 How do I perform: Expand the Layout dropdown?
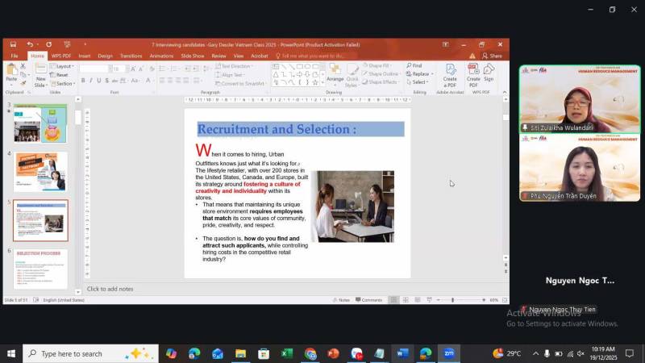63,66
